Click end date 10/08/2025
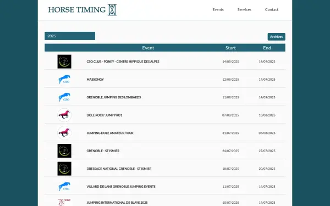Image resolution: width=330 pixels, height=206 pixels. click(267, 115)
